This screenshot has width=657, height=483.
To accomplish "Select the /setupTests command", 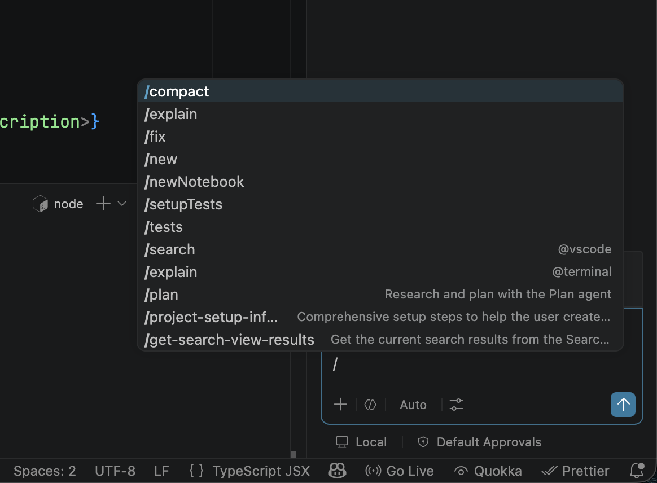I will (380, 204).
